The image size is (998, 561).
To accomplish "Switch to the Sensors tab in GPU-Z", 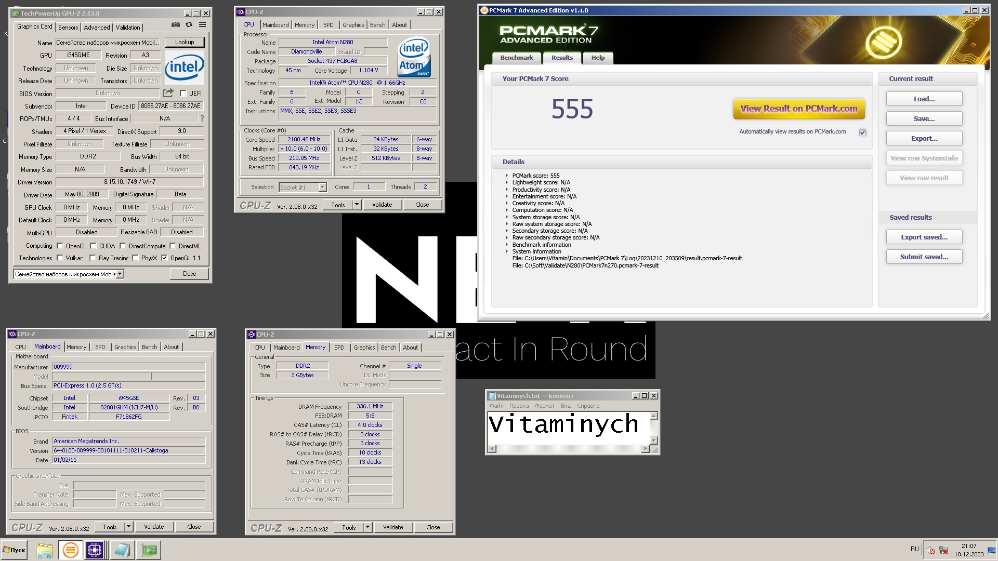I will click(x=68, y=28).
